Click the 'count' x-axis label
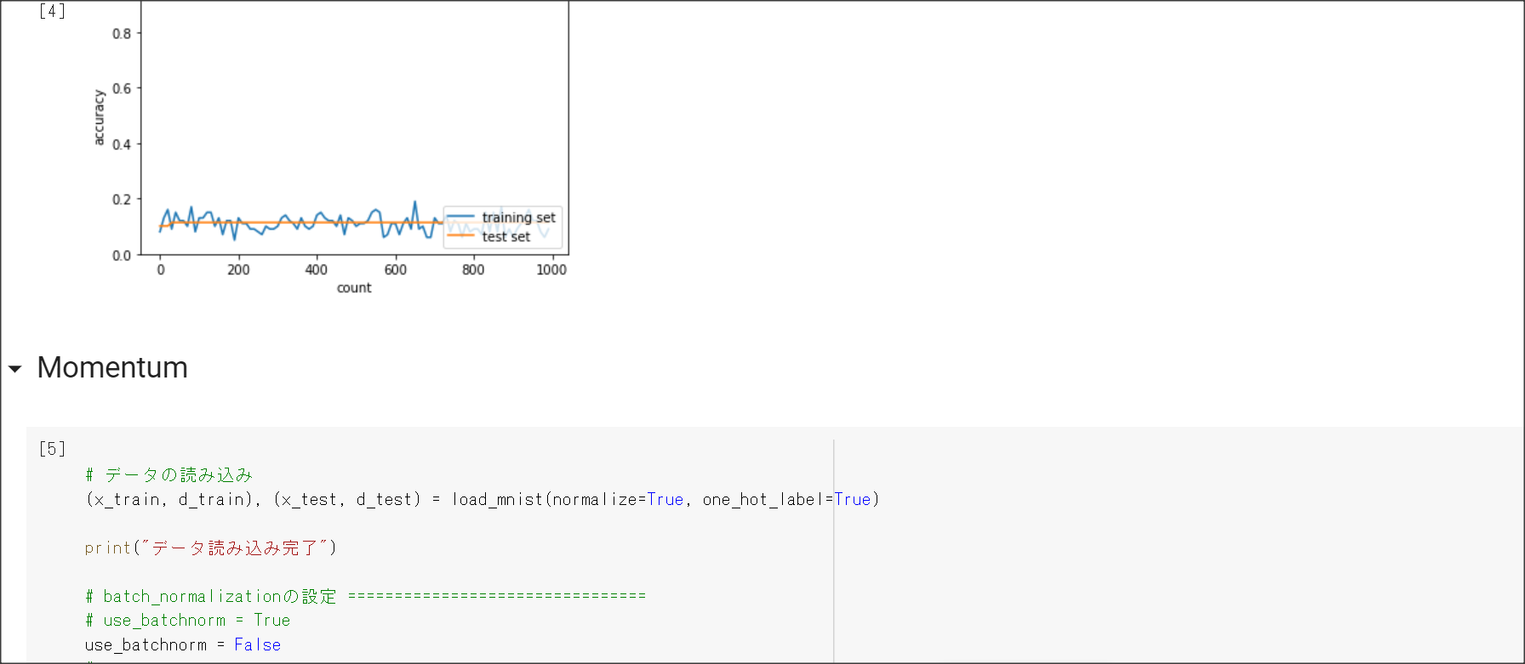The width and height of the screenshot is (1525, 664). point(354,287)
